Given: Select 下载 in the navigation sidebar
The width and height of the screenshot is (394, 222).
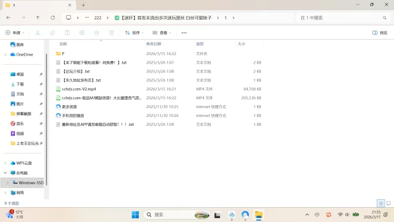Looking at the screenshot, I should [20, 84].
